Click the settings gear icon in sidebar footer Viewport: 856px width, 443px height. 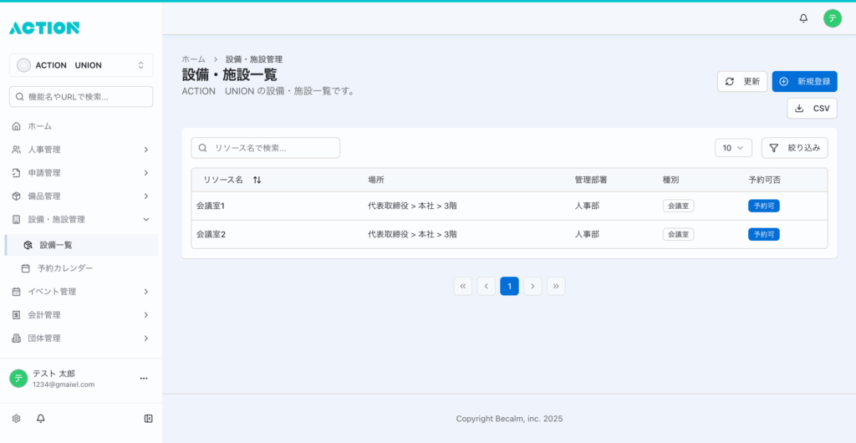tap(16, 418)
